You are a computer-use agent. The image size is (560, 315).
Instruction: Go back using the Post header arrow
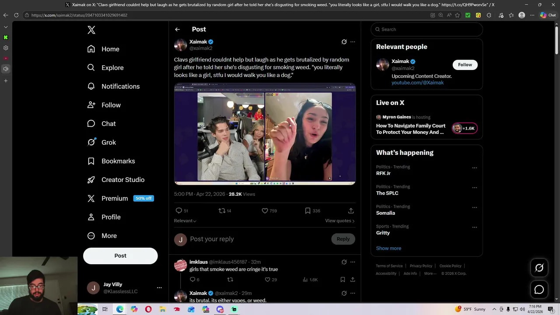177,29
